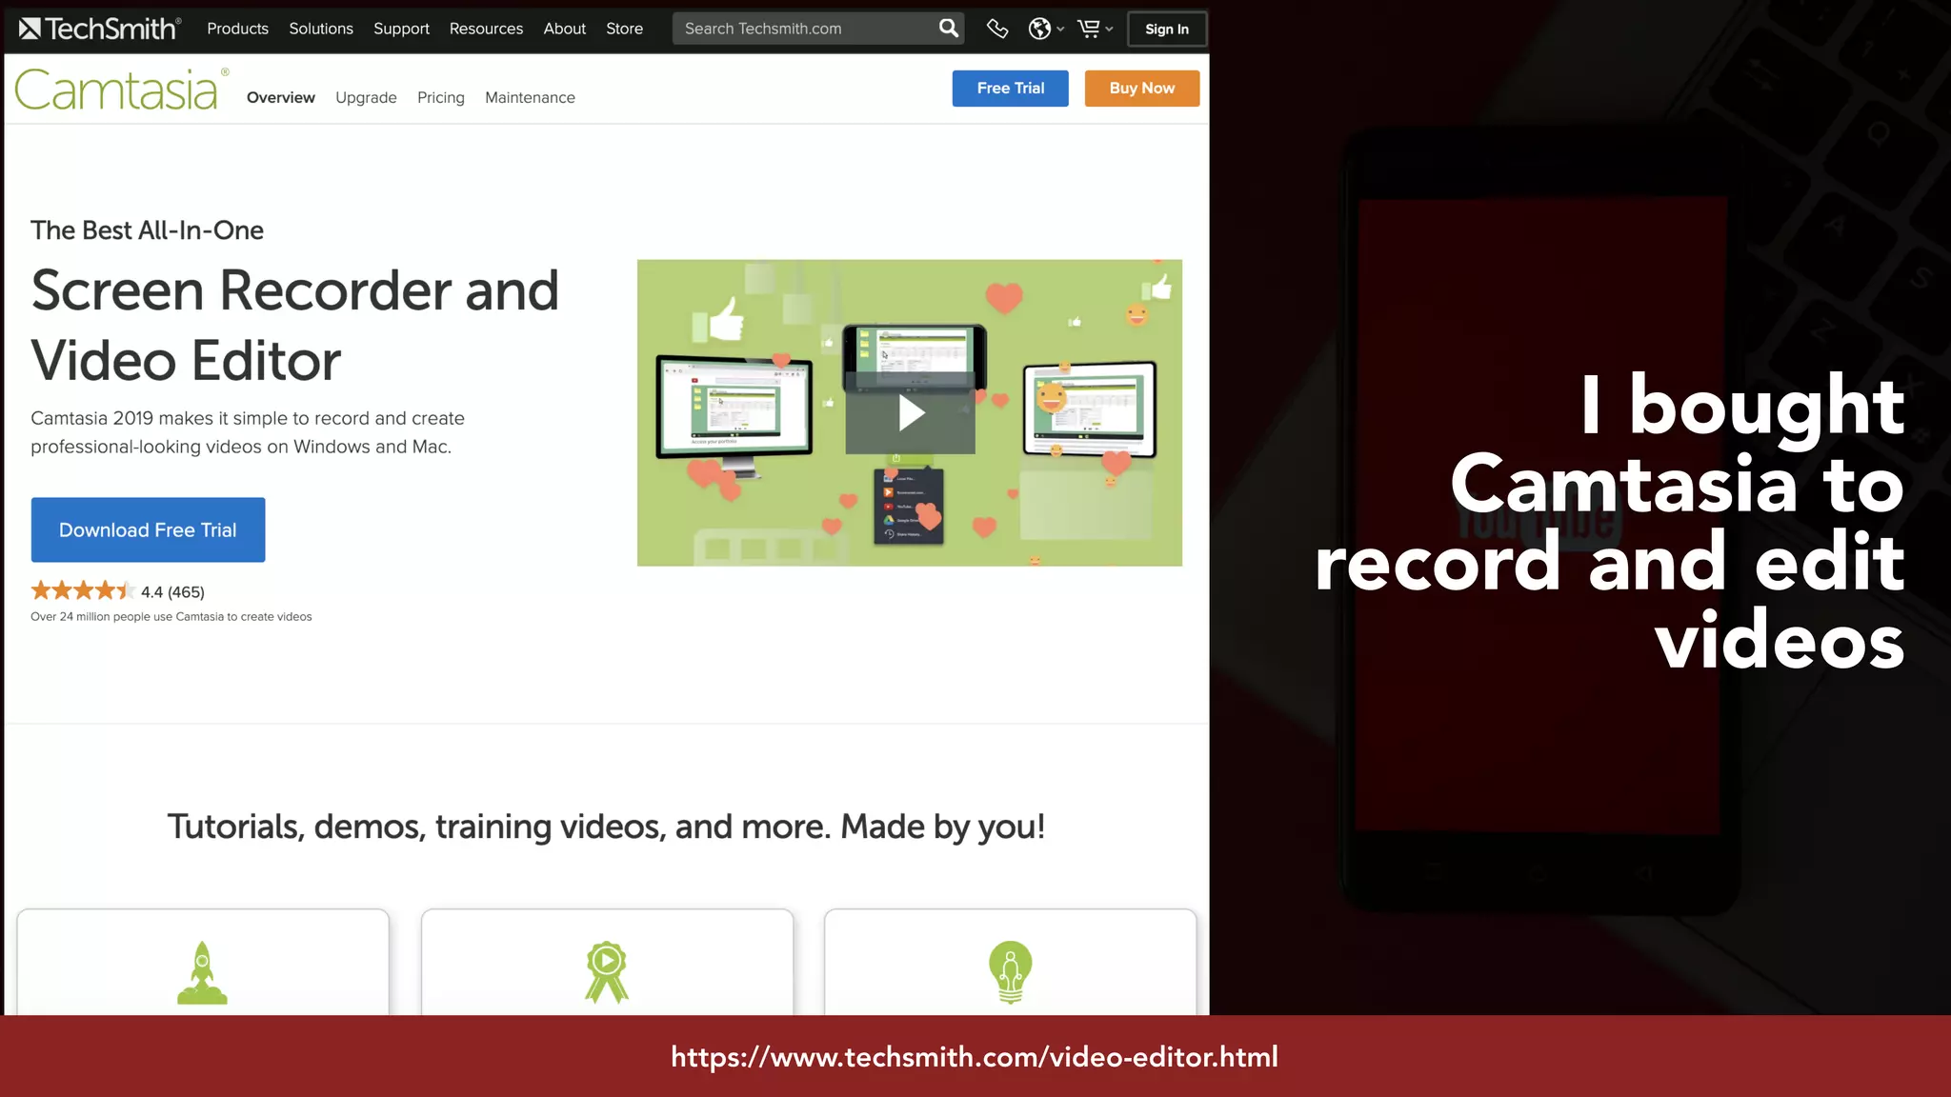
Task: Click the Buy Now button
Action: click(1141, 88)
